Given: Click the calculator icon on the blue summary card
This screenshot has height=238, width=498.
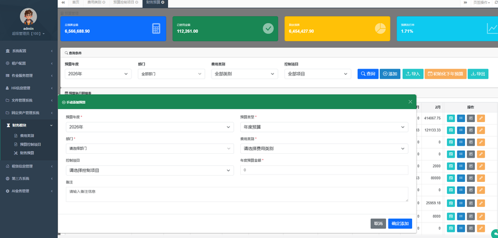Looking at the screenshot, I should 156,29.
